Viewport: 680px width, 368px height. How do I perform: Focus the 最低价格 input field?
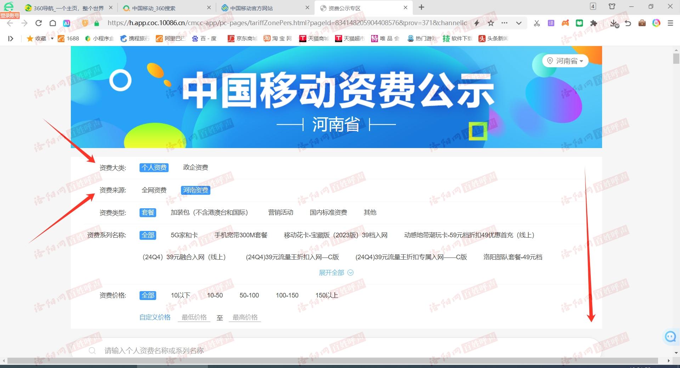[194, 317]
